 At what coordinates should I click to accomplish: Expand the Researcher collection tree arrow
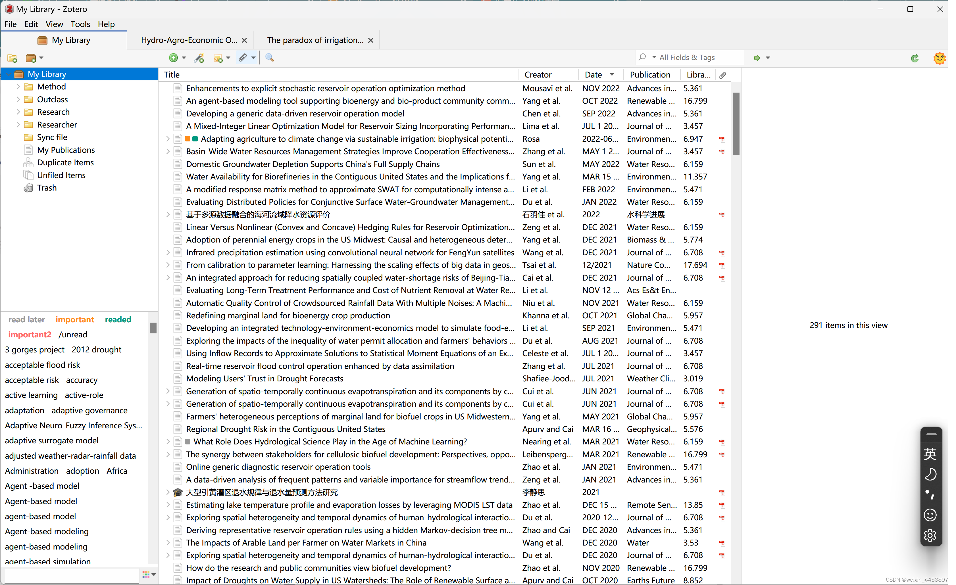pos(18,125)
